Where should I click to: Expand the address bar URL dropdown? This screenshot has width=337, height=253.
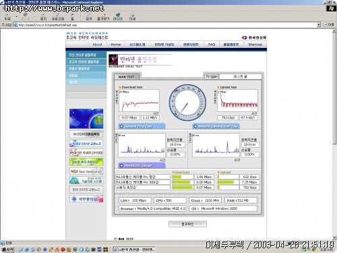point(319,25)
